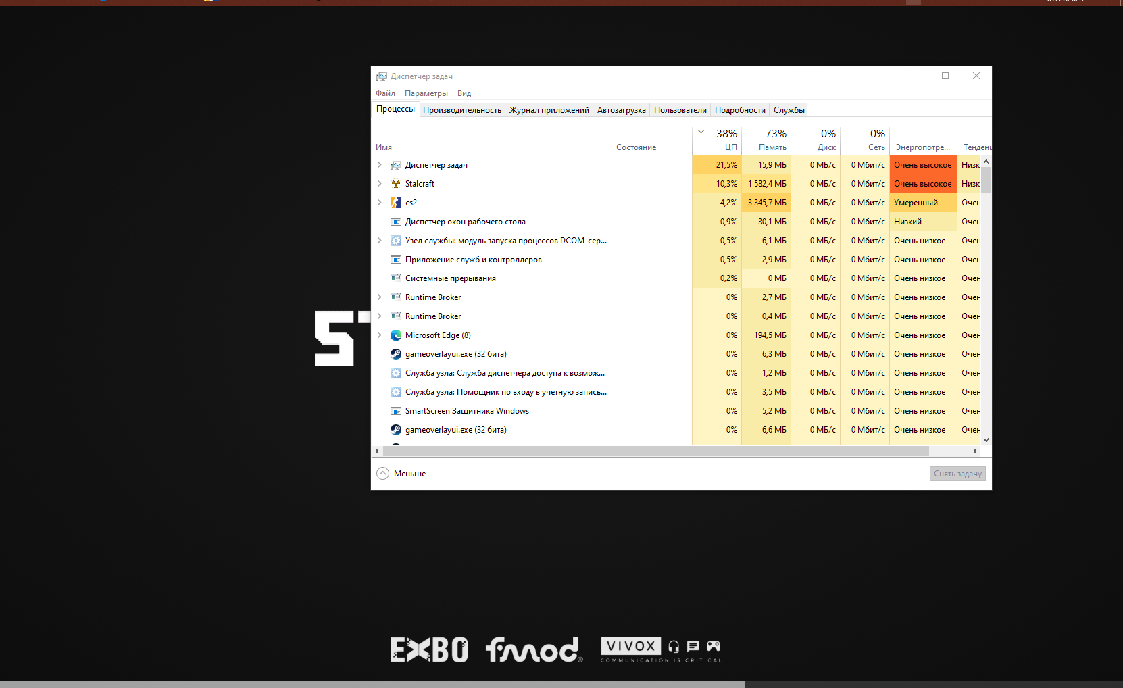1123x688 pixels.
Task: Click icon of first Runtime Broker row
Action: [x=396, y=297]
